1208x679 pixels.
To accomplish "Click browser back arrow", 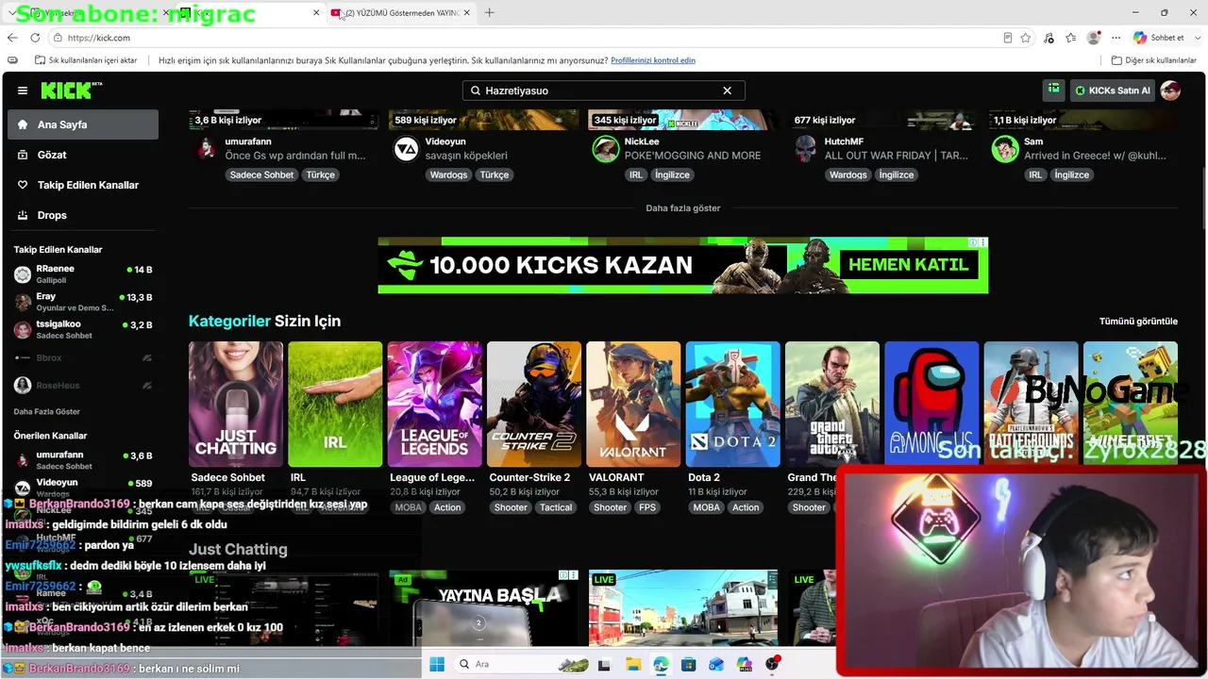I will point(12,38).
